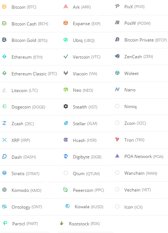This screenshot has height=233, width=168.
Task: Select the Stratis layered icon
Action: point(4,173)
